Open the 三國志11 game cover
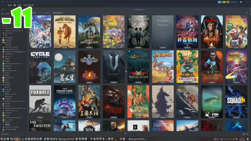 138,102
